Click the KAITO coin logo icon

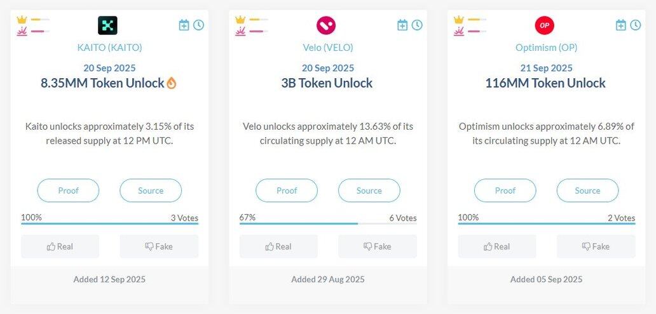107,25
